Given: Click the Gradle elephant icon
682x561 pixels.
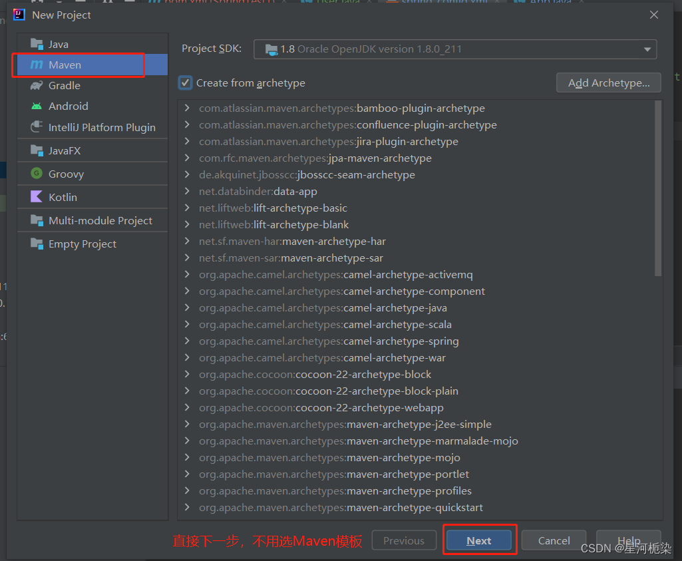Looking at the screenshot, I should (37, 86).
